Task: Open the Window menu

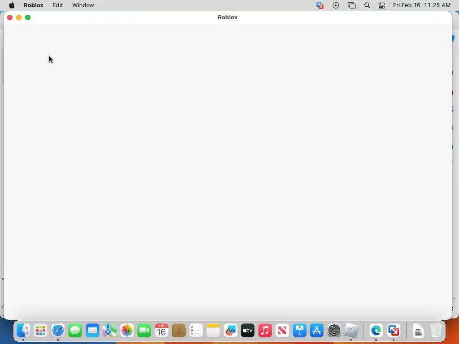Action: click(83, 5)
